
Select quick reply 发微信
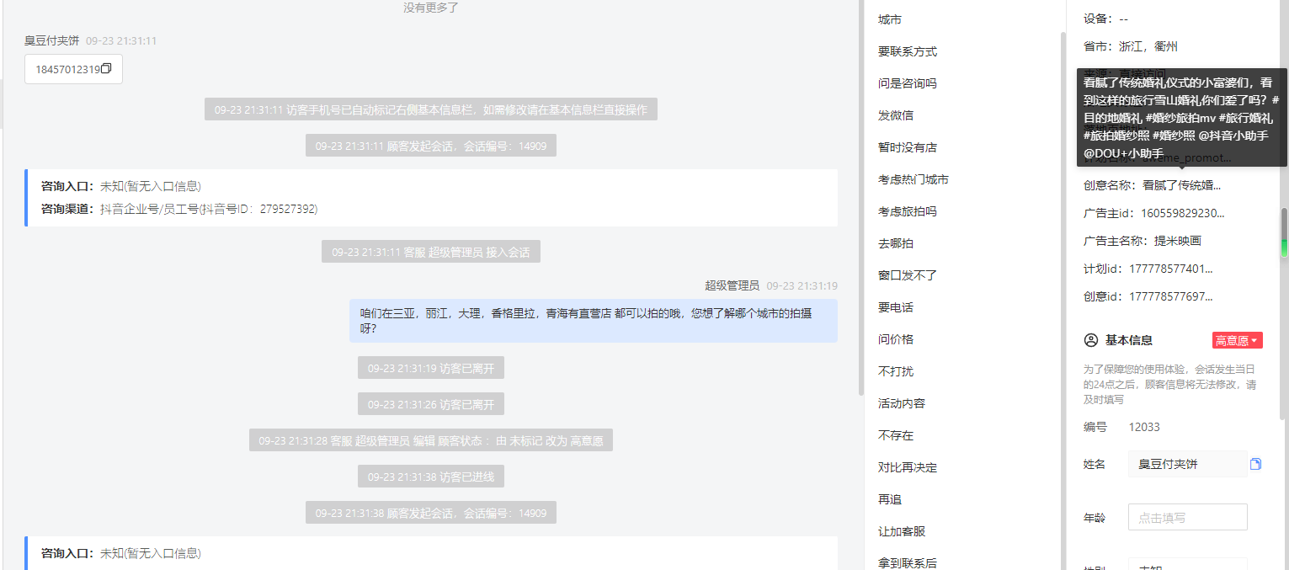(x=896, y=115)
